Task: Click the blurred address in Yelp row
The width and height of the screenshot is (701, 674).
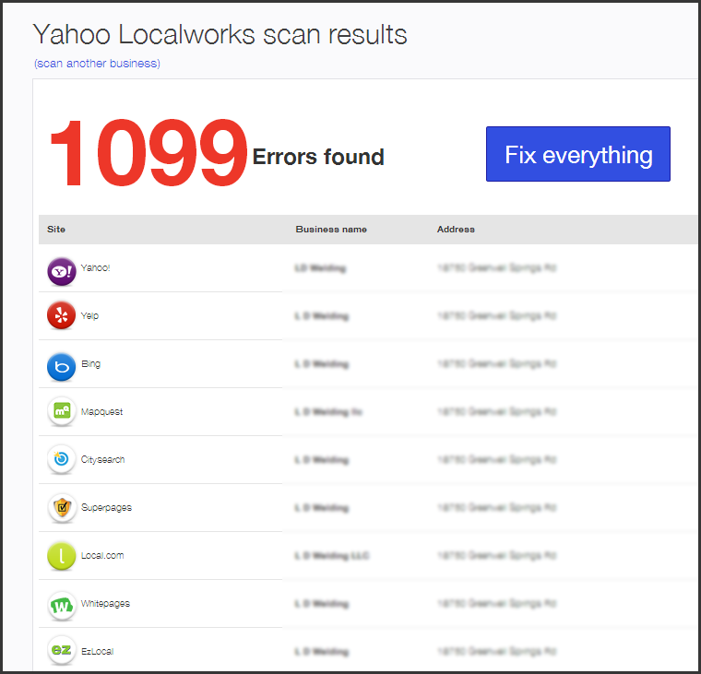Action: [496, 316]
